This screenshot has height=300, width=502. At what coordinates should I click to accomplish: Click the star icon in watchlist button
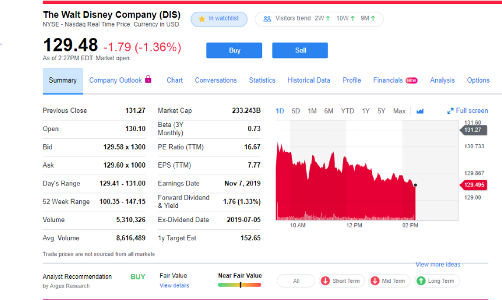[202, 19]
